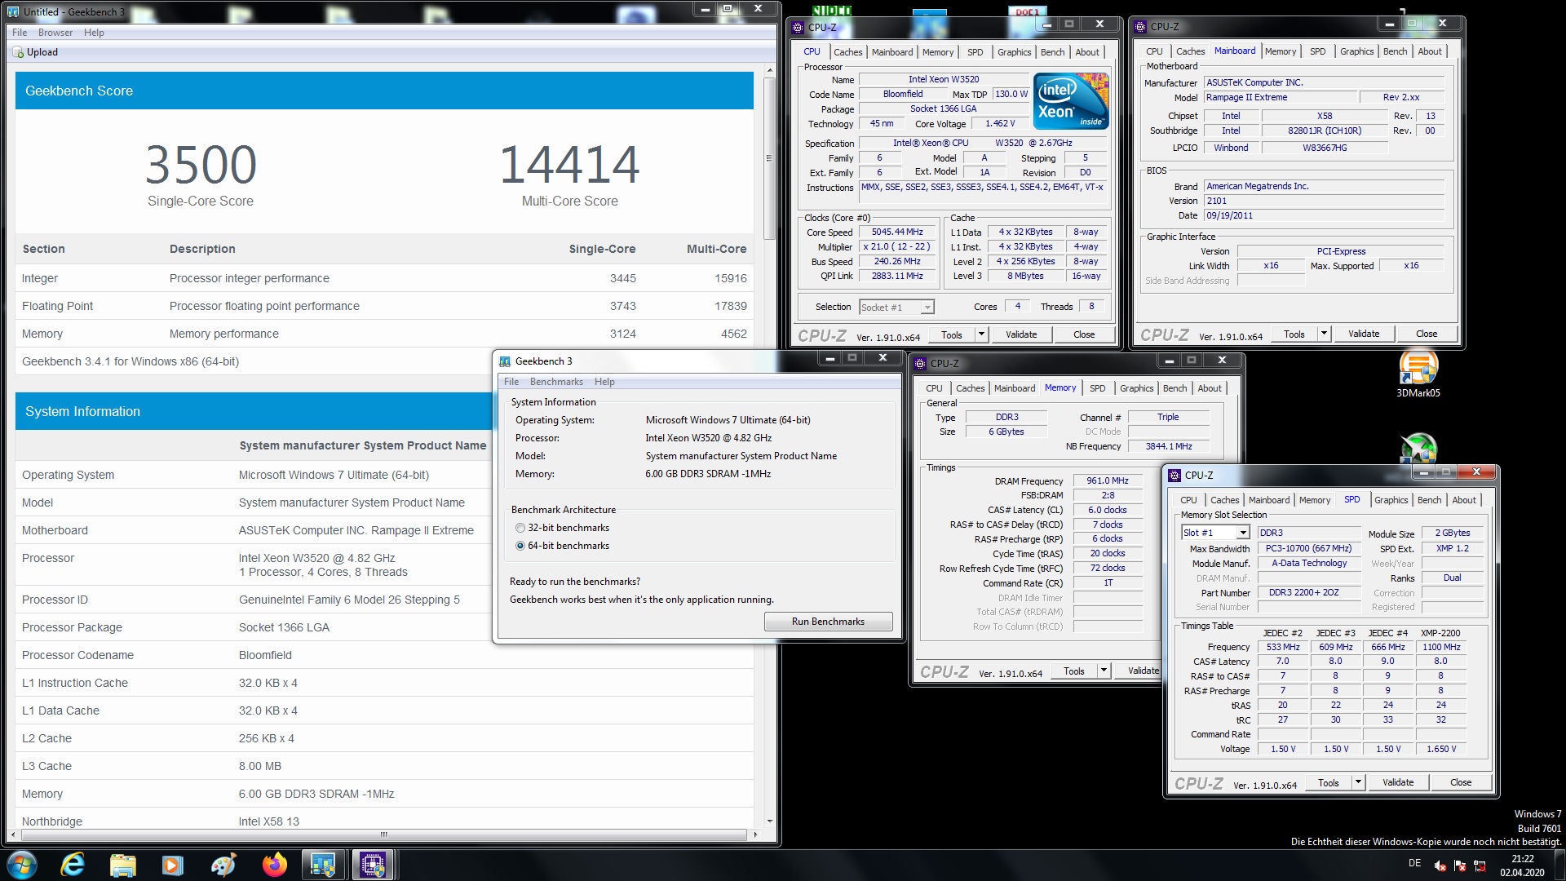
Task: Open the Action Center flag tray icon
Action: pyautogui.click(x=1460, y=866)
